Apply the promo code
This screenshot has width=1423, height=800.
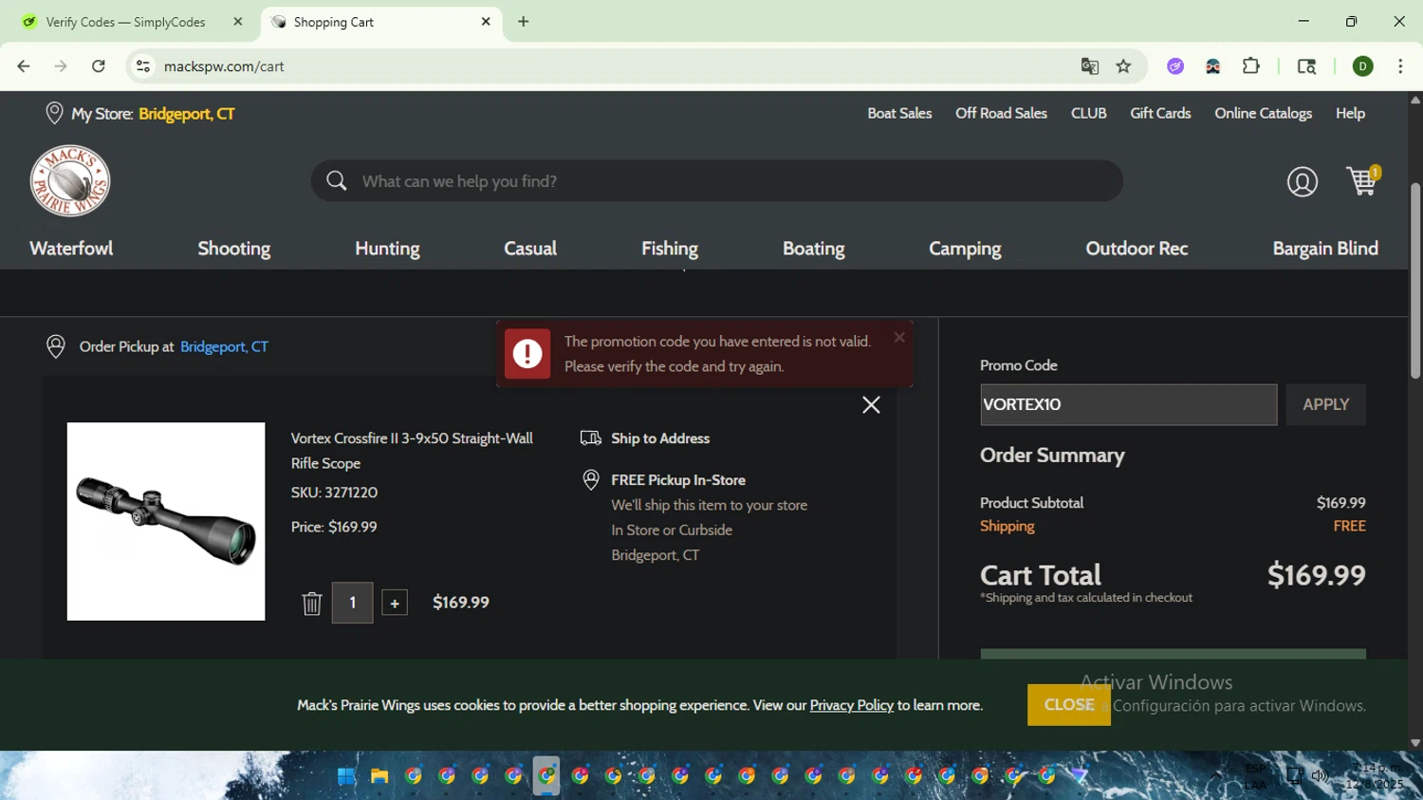[1325, 404]
